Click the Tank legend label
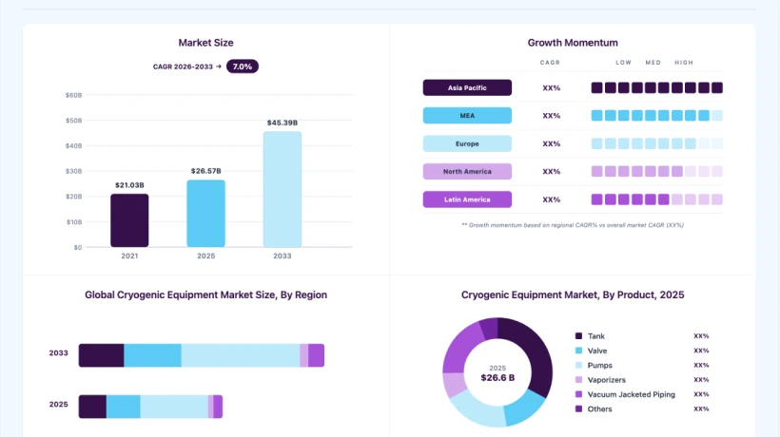The height and width of the screenshot is (437, 780). tap(596, 336)
